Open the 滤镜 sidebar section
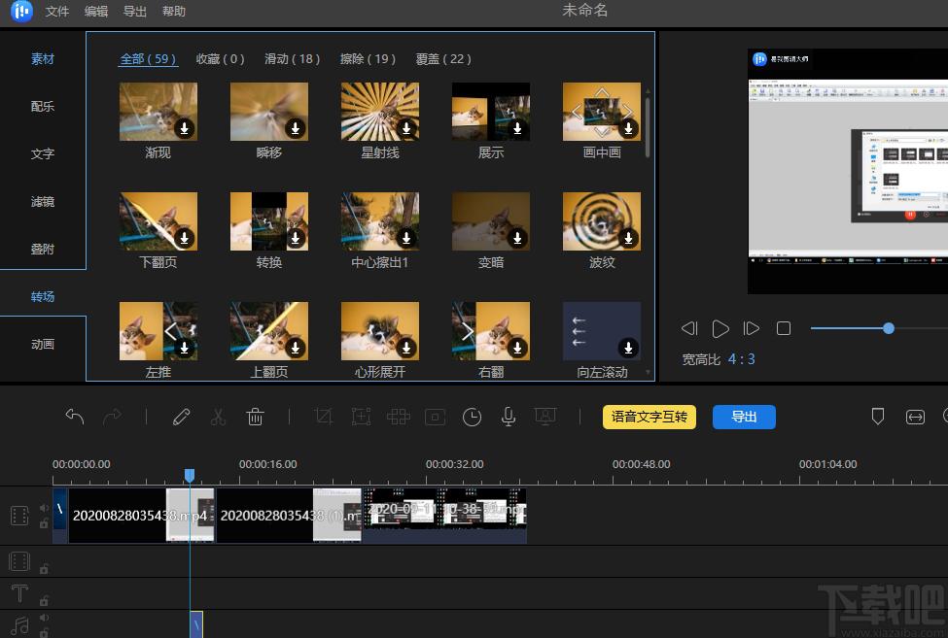The height and width of the screenshot is (638, 948). 43,202
